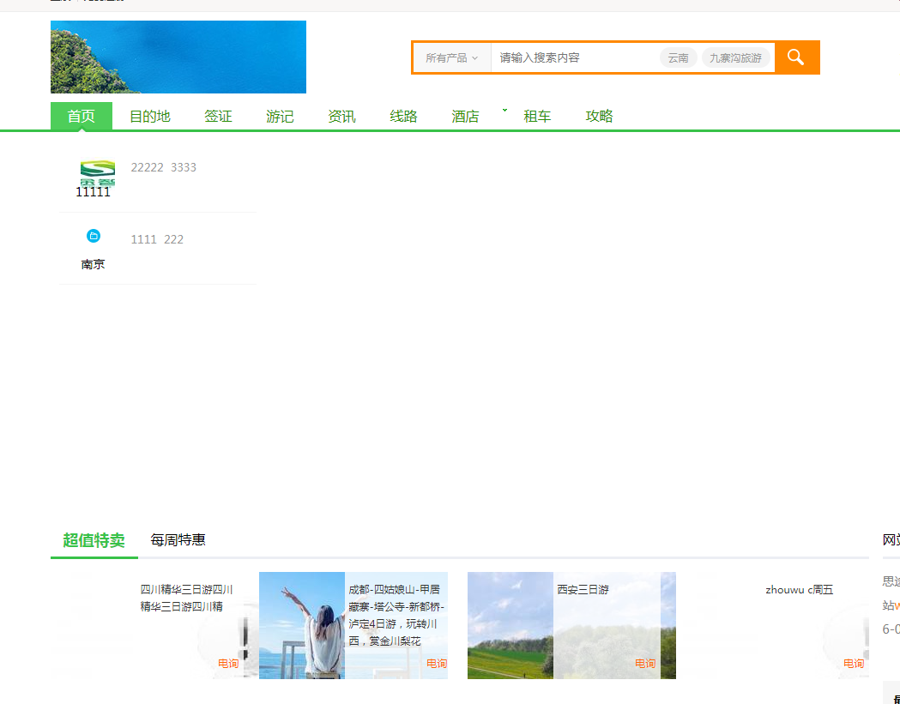Image resolution: width=900 pixels, height=704 pixels.
Task: Choose the 云南 suggested search tag
Action: 678,58
